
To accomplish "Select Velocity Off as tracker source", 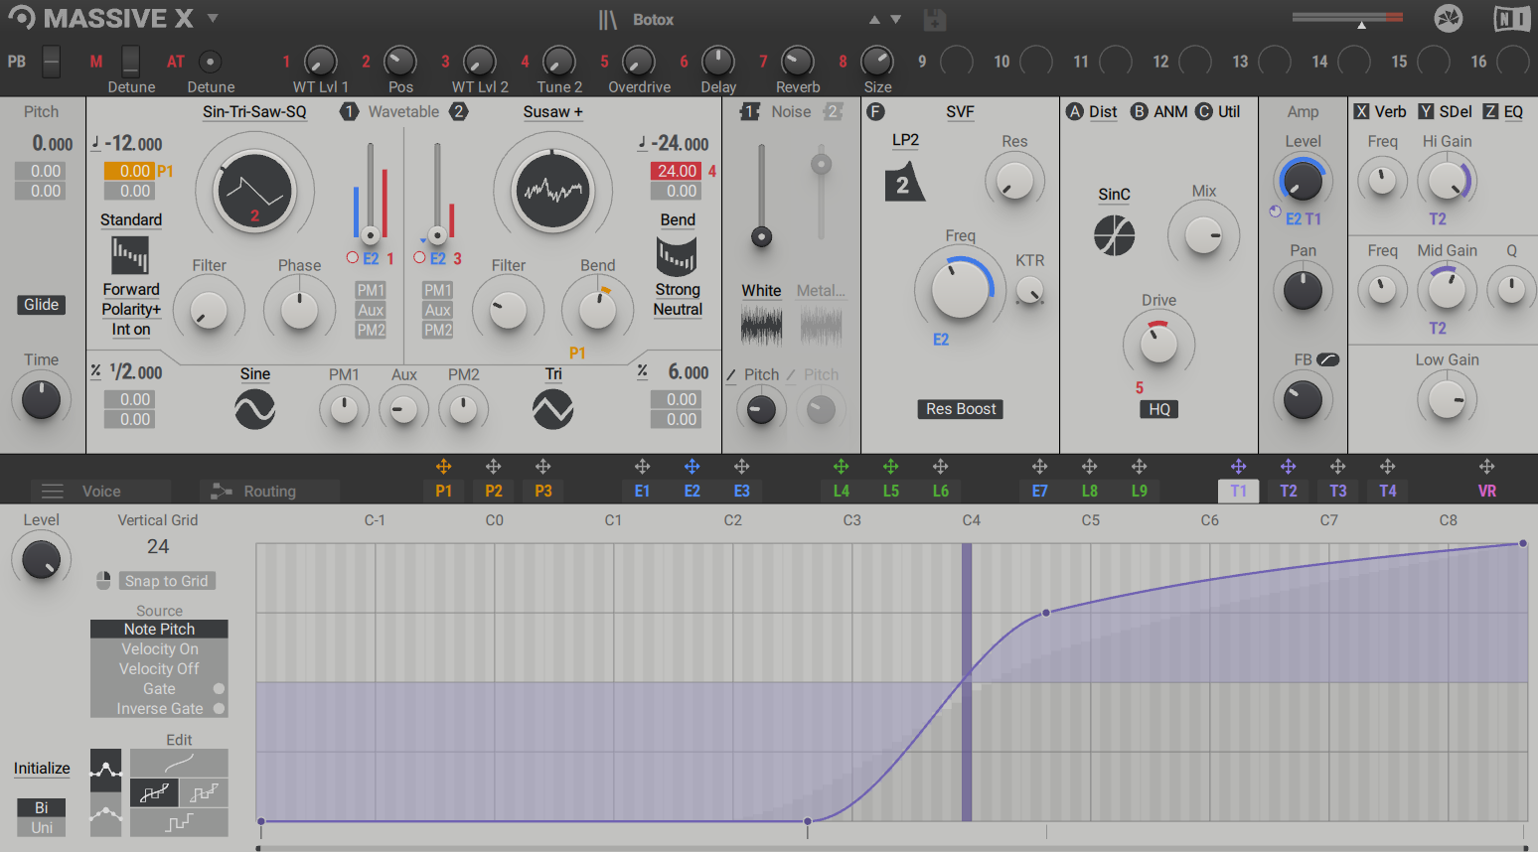I will tap(159, 669).
